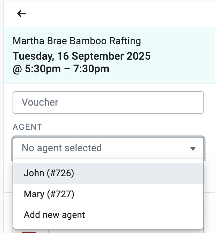Screen dimensions: 216x233
Task: Click the dropdown caret in the Agent field
Action: point(193,148)
